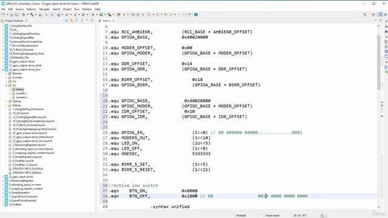388x218 pixels.
Task: Click the Writable status bar field
Action: (241, 216)
